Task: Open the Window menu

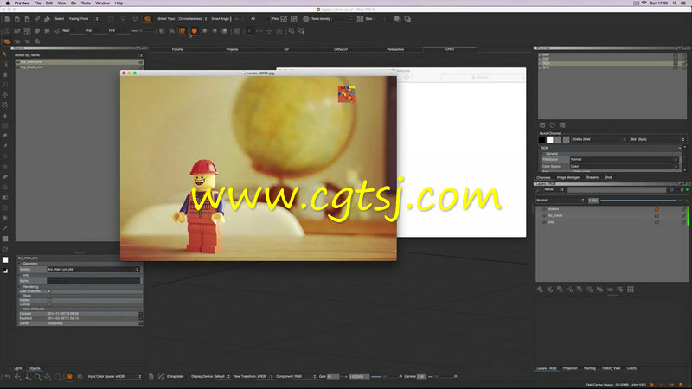Action: coord(102,3)
